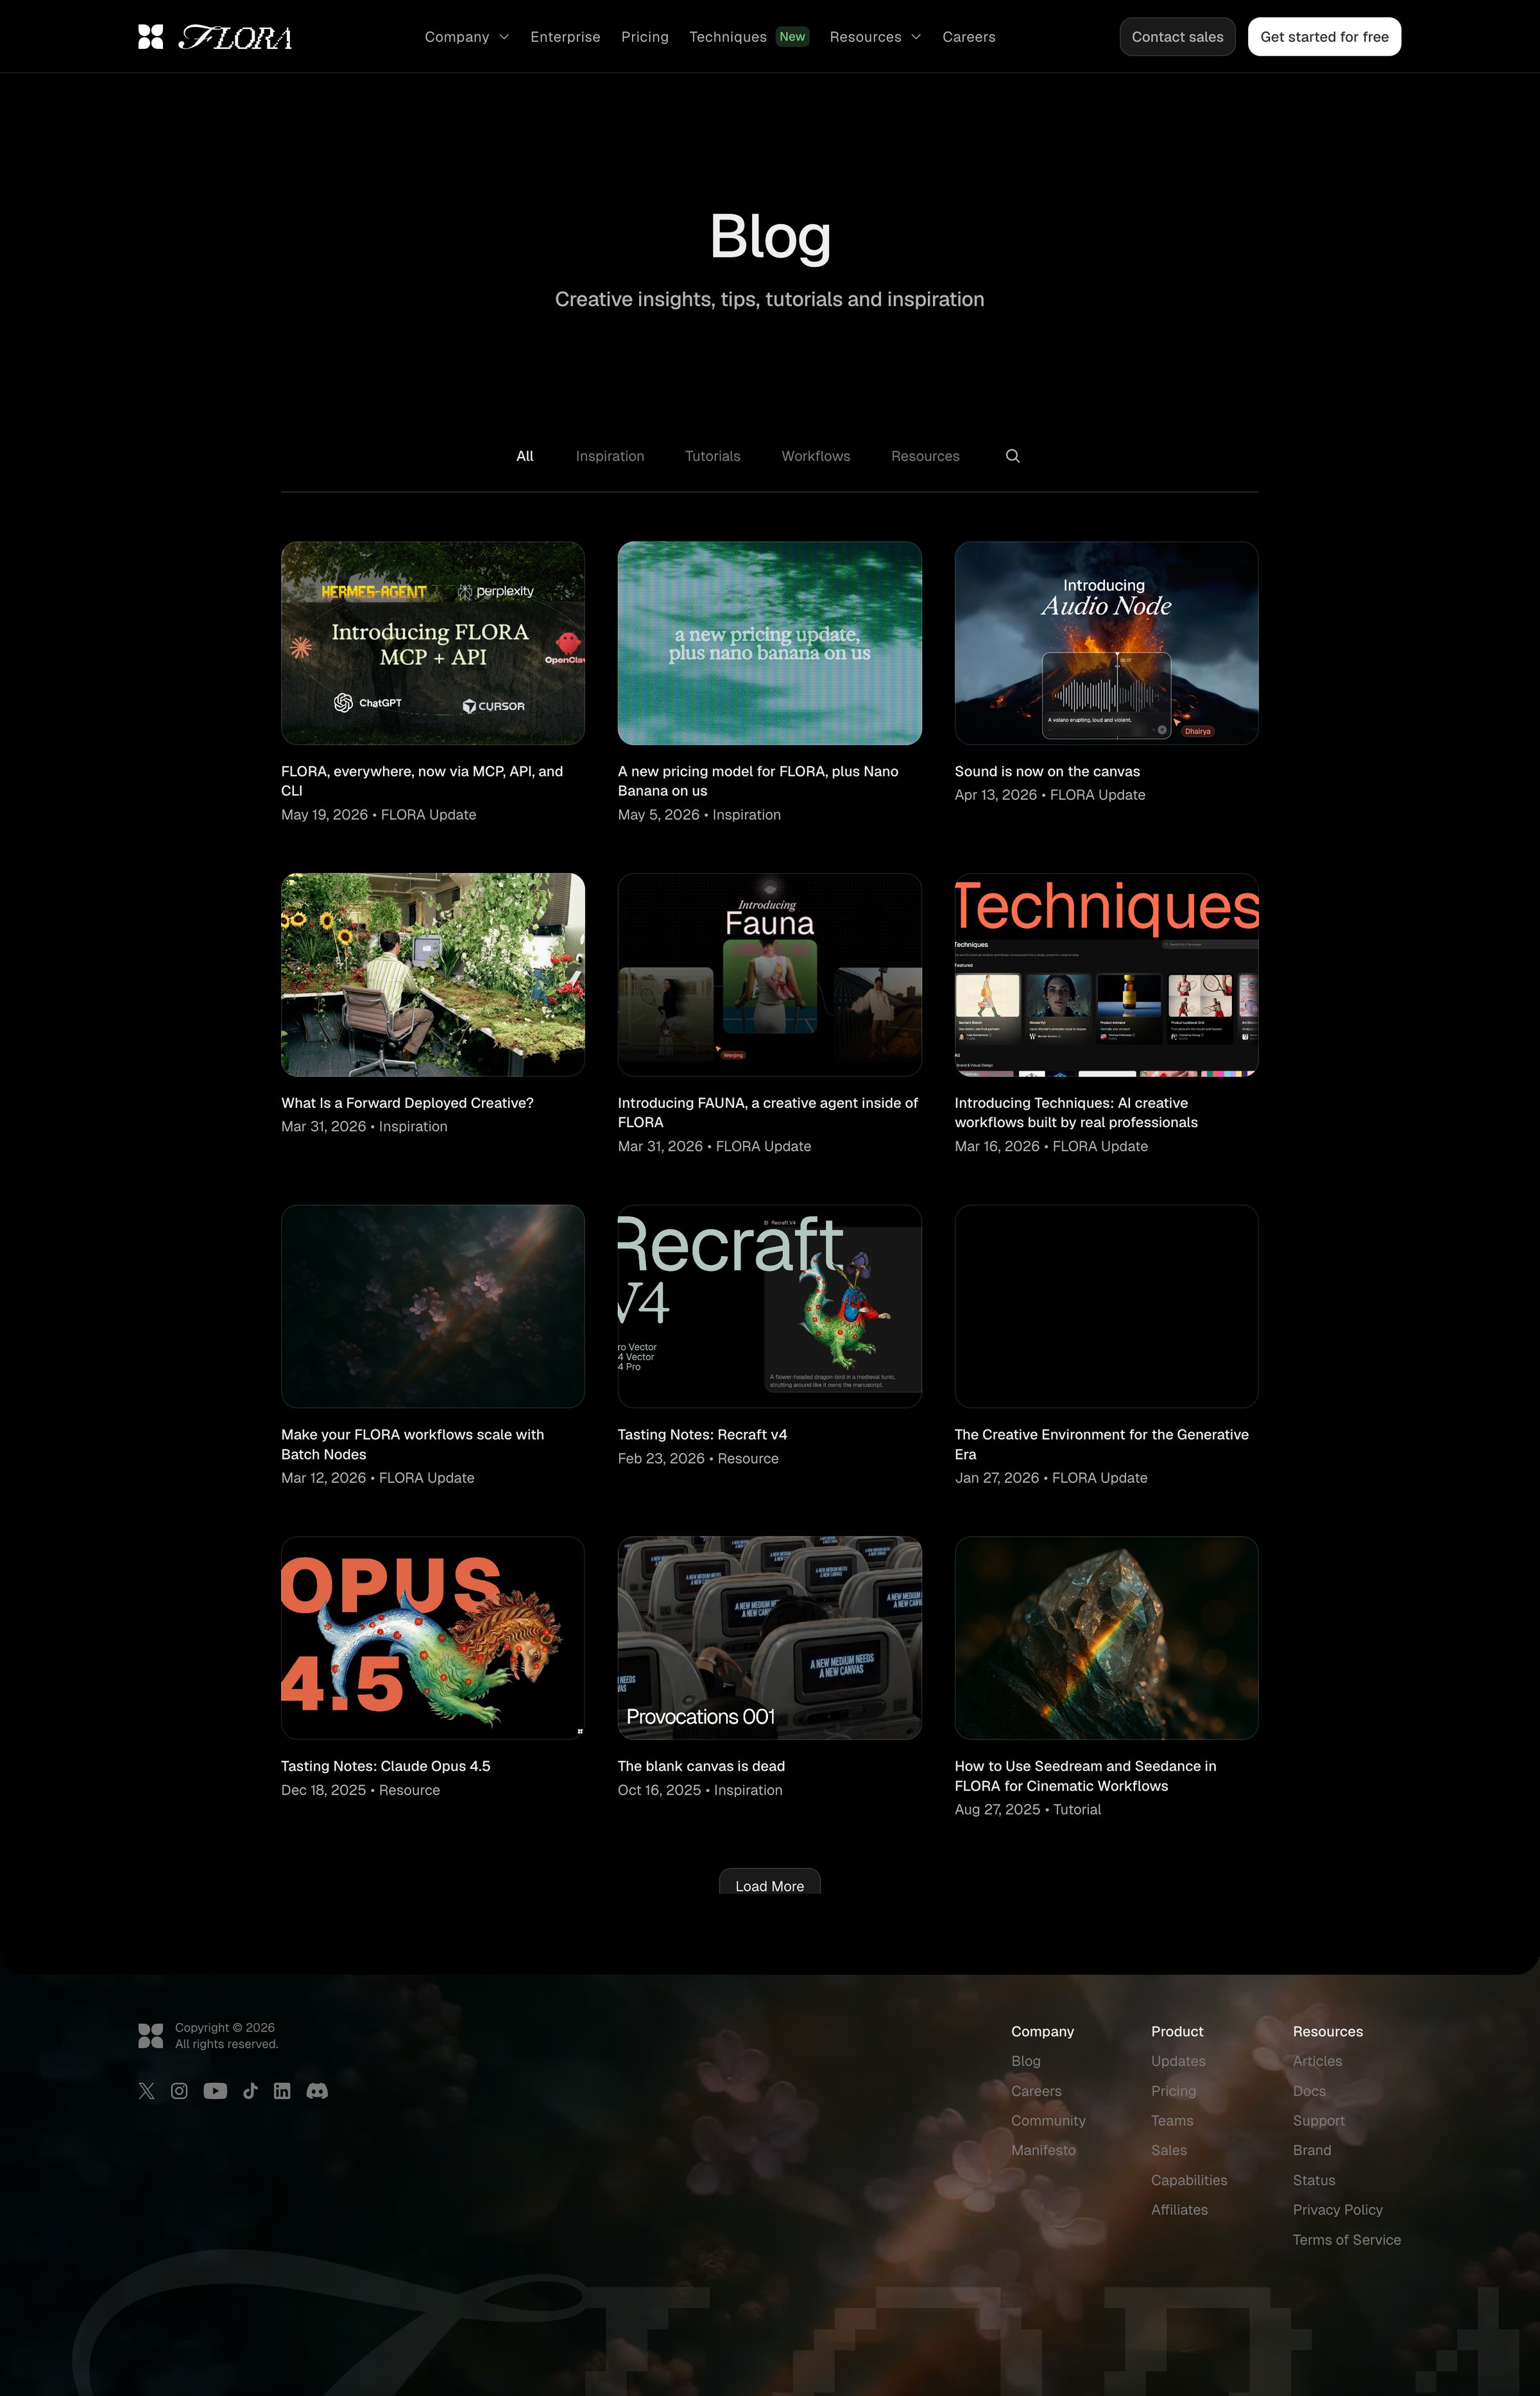Select the Inspiration filter tab
Image resolution: width=1540 pixels, height=2396 pixels.
click(610, 456)
